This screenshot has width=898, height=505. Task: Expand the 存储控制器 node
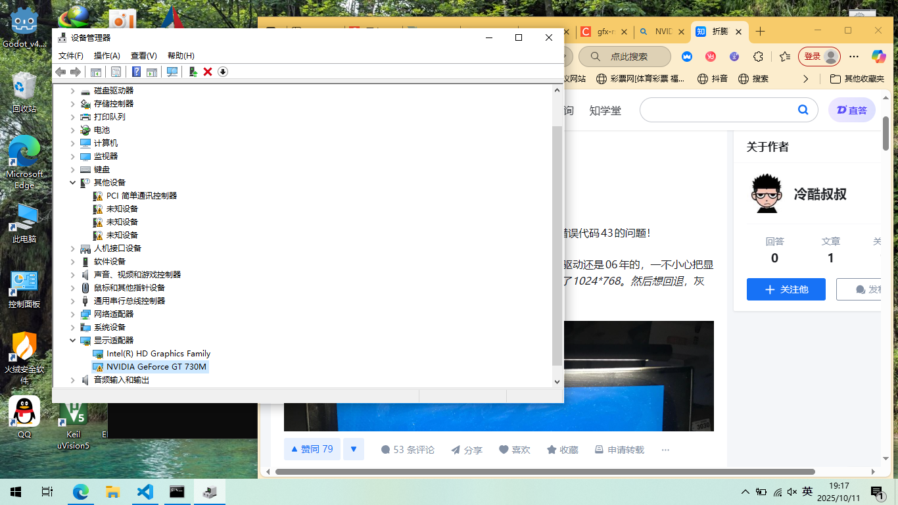73,104
